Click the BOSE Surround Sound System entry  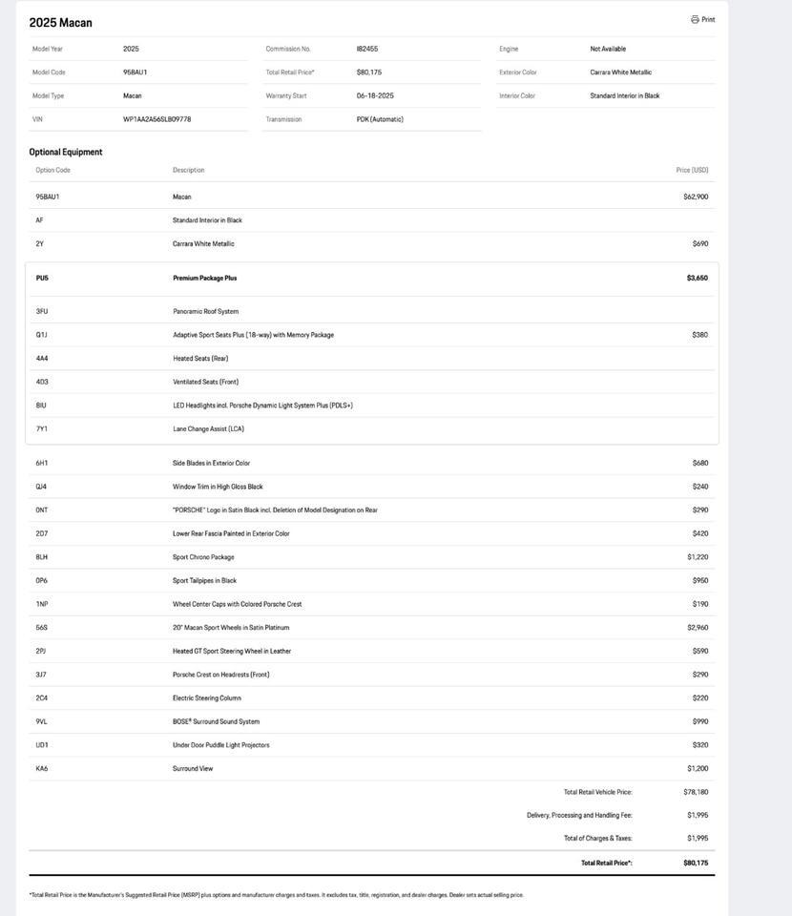216,722
